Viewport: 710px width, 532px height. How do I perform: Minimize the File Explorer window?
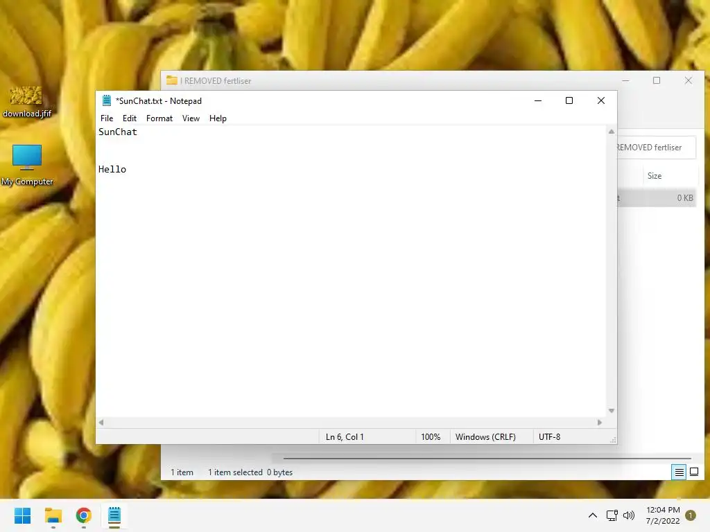coord(625,80)
